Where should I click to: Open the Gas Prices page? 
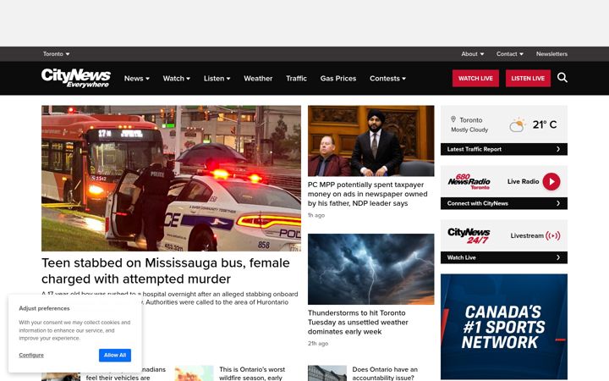[x=337, y=79]
